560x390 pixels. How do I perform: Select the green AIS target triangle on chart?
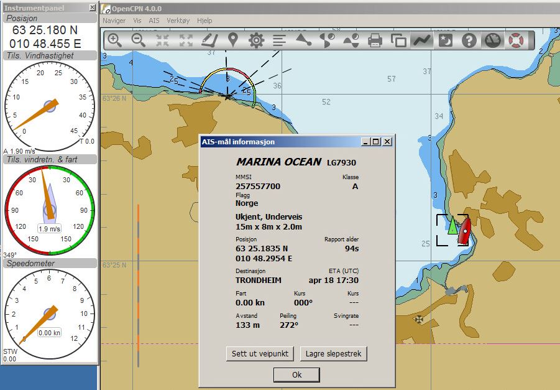click(x=452, y=225)
